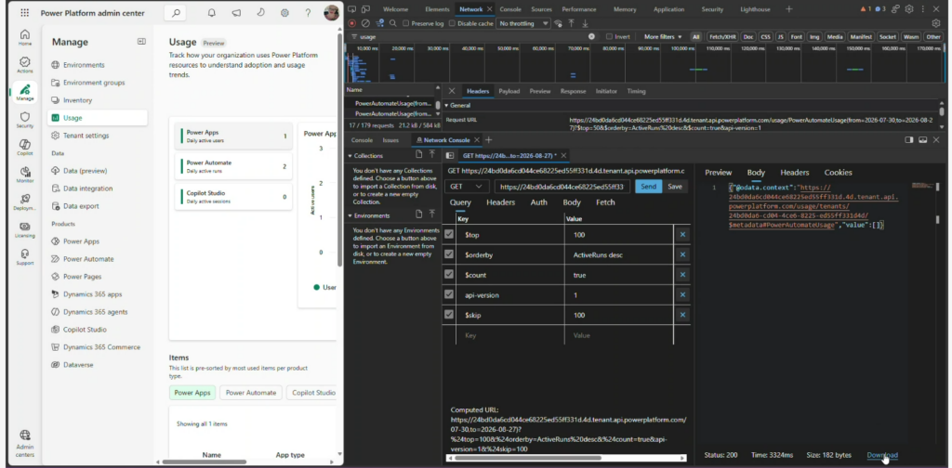Open the user profile picture

[332, 13]
